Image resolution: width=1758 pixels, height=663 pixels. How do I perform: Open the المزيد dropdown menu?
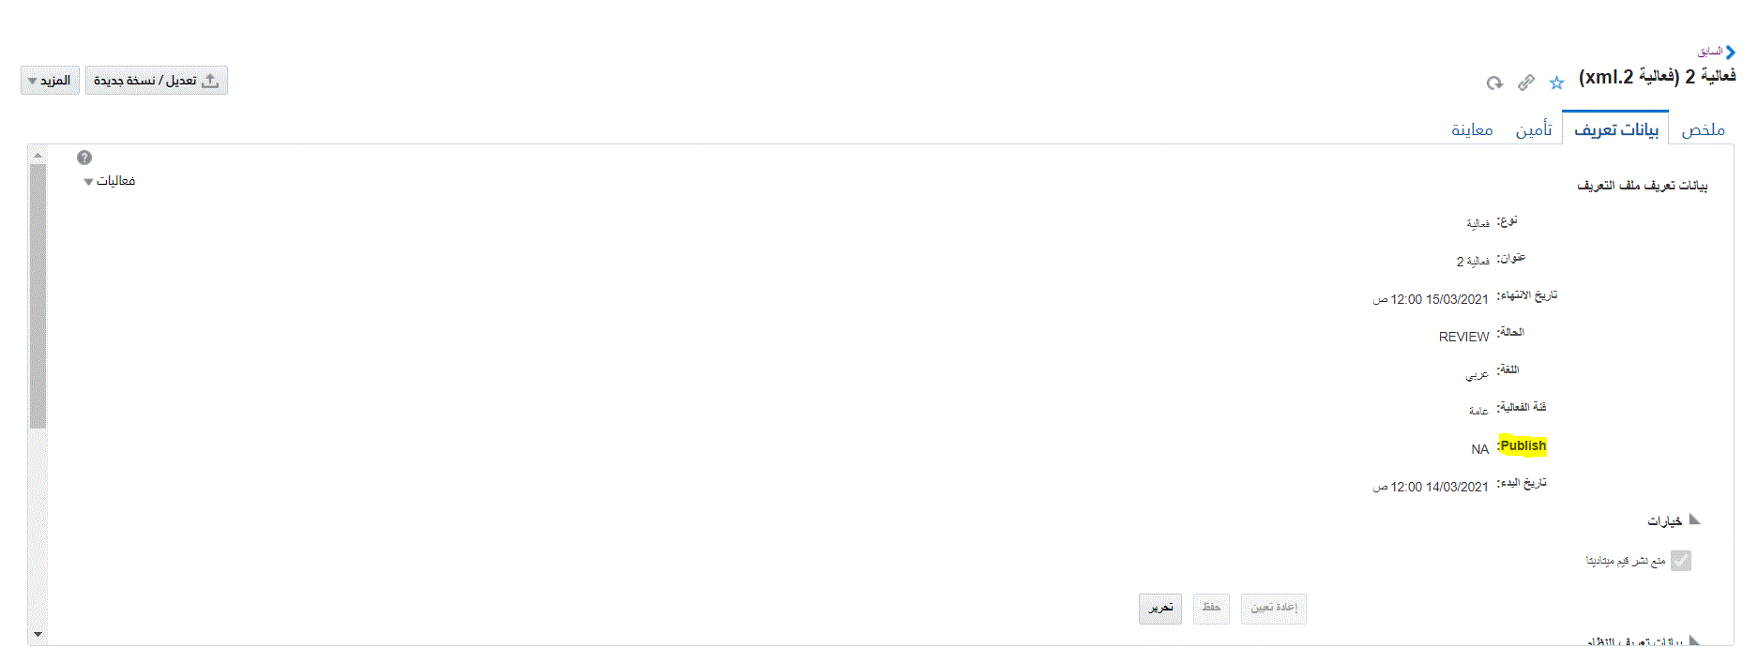pos(51,81)
